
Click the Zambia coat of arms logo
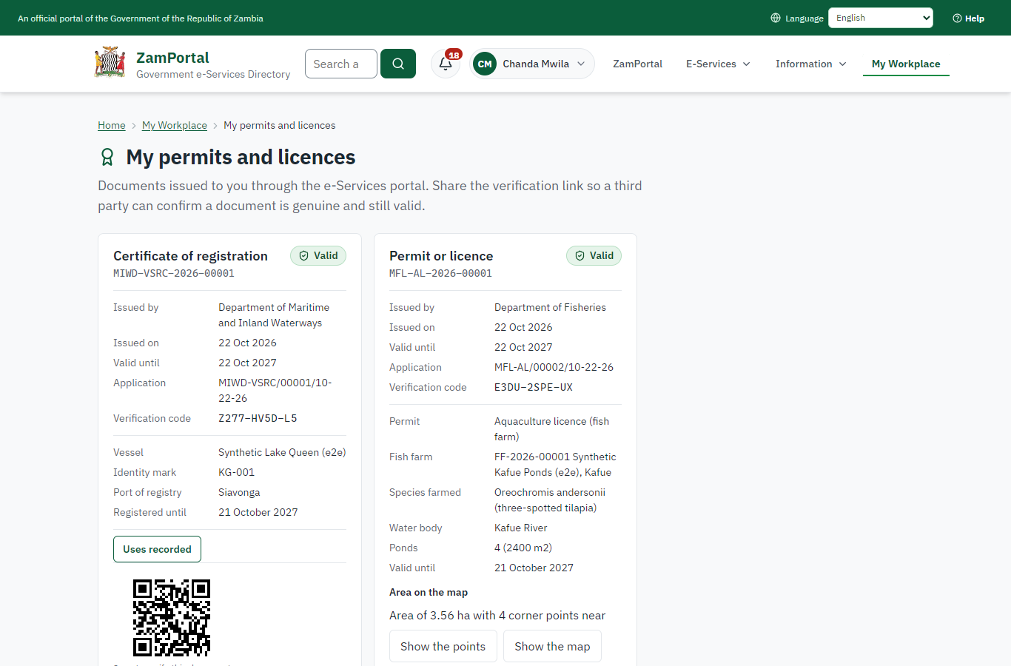click(110, 63)
